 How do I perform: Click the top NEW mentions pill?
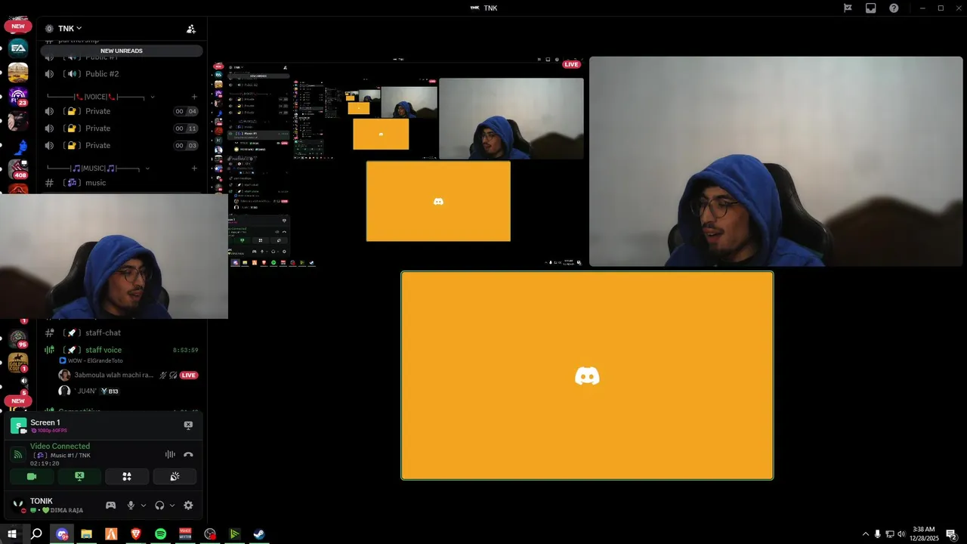(x=18, y=26)
